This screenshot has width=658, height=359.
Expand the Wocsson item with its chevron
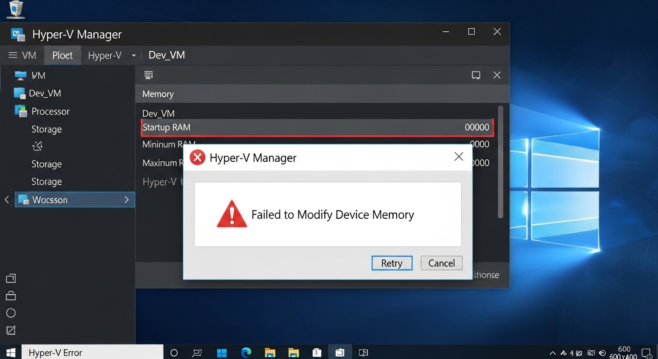(x=126, y=200)
